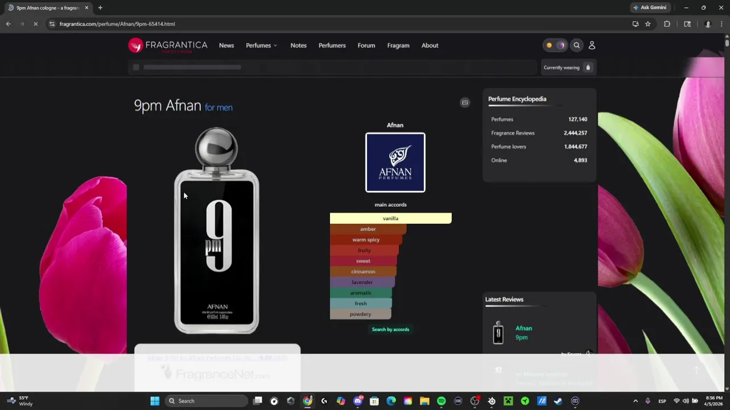The image size is (730, 410).
Task: Switch to dark theme moon toggle
Action: [561, 45]
